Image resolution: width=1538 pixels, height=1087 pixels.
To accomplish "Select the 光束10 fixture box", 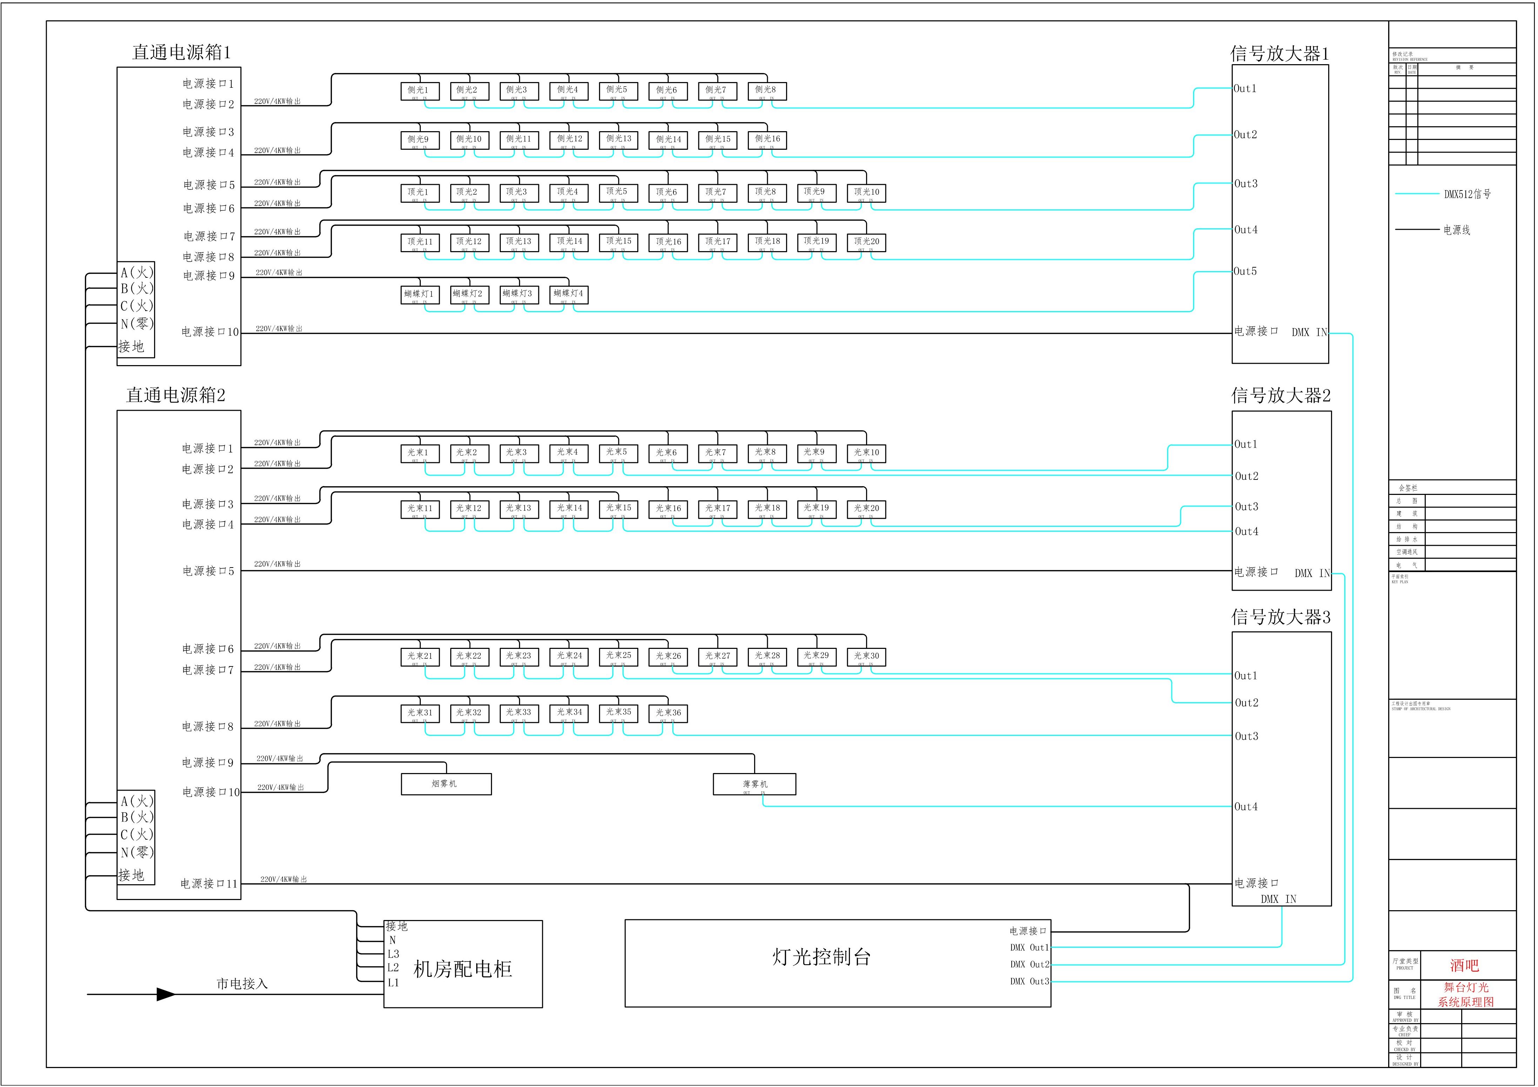I will 866,454.
